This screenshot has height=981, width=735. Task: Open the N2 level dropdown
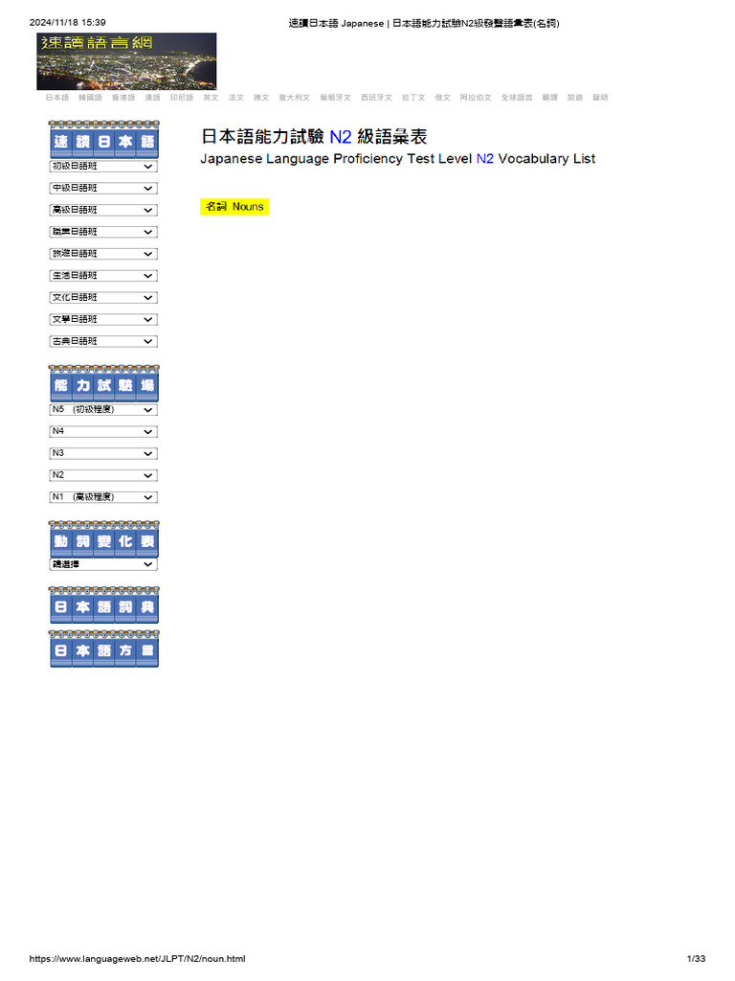point(103,475)
